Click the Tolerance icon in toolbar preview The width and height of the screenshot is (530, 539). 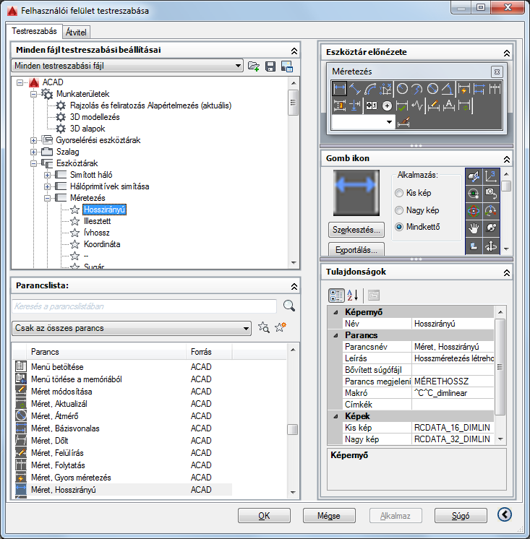[372, 105]
